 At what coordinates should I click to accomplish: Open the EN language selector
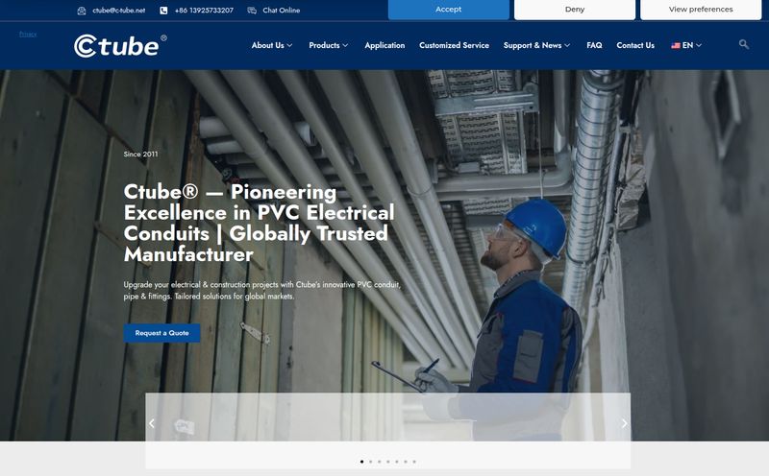pyautogui.click(x=686, y=45)
